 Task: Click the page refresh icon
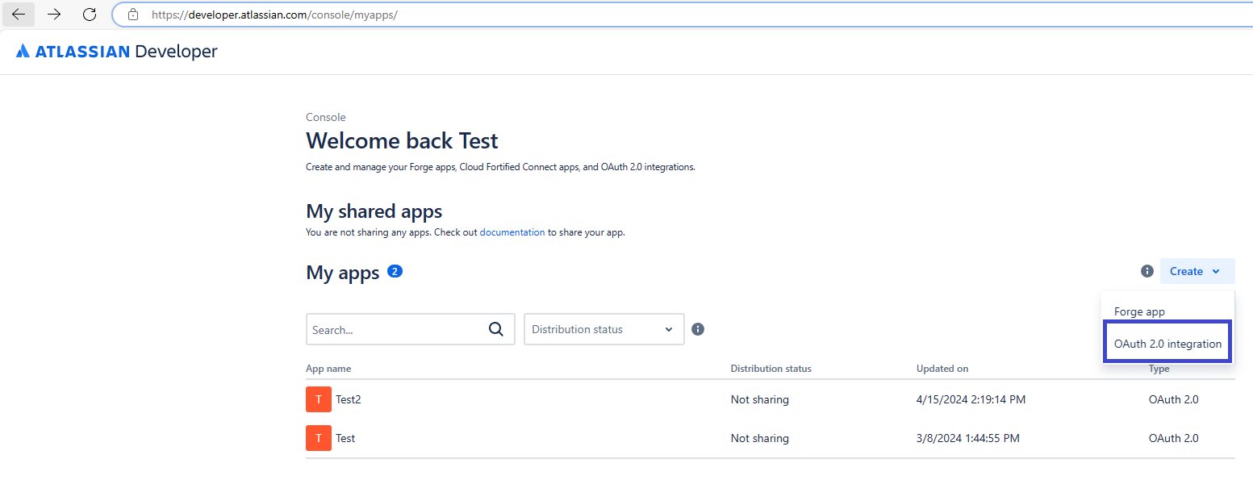pos(89,14)
